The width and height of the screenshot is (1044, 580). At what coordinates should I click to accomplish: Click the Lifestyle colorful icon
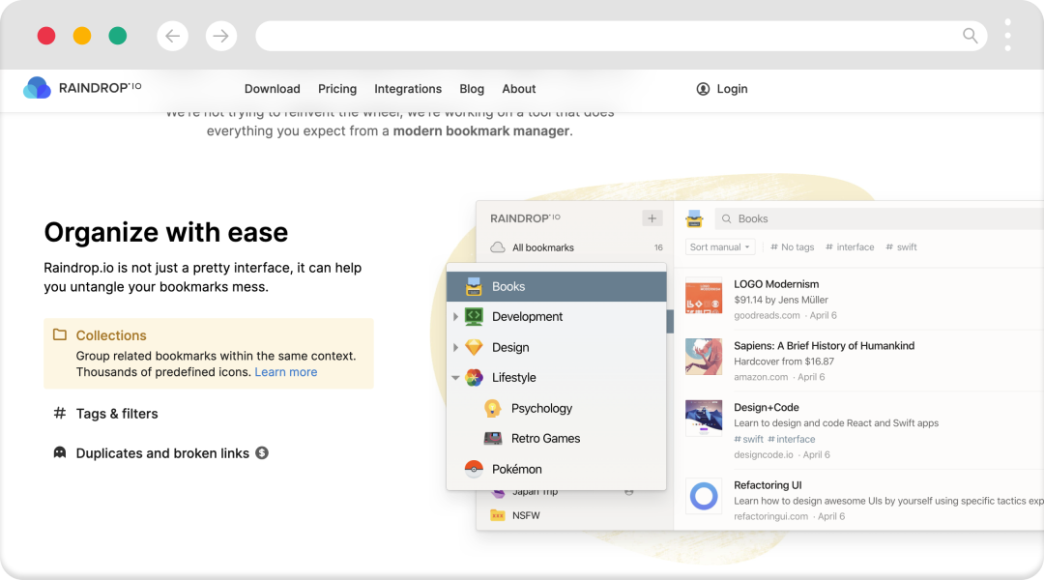tap(474, 378)
